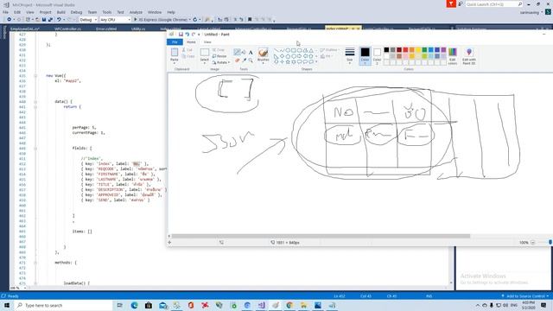
Task: Open the Shape Outline dropdown
Action: (x=328, y=50)
